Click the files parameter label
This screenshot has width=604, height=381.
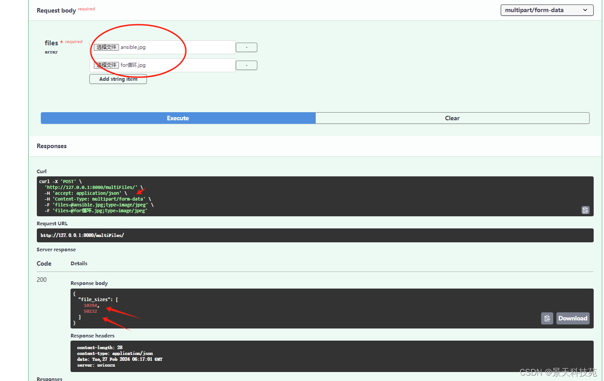pos(52,43)
